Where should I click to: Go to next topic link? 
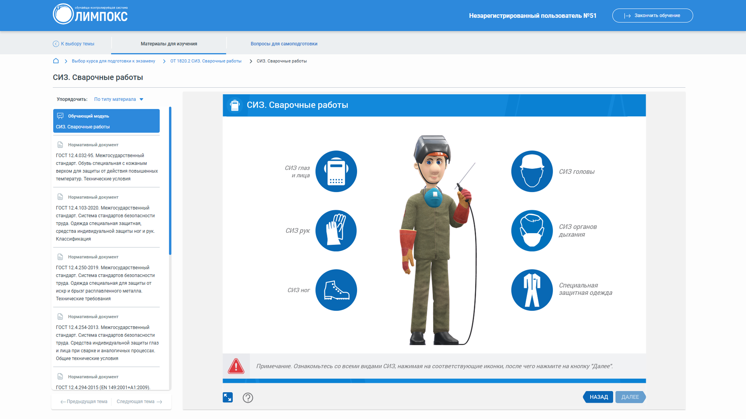(x=139, y=402)
